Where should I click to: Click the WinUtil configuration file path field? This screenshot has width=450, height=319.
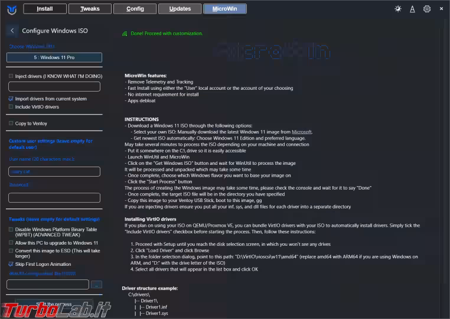click(x=48, y=285)
